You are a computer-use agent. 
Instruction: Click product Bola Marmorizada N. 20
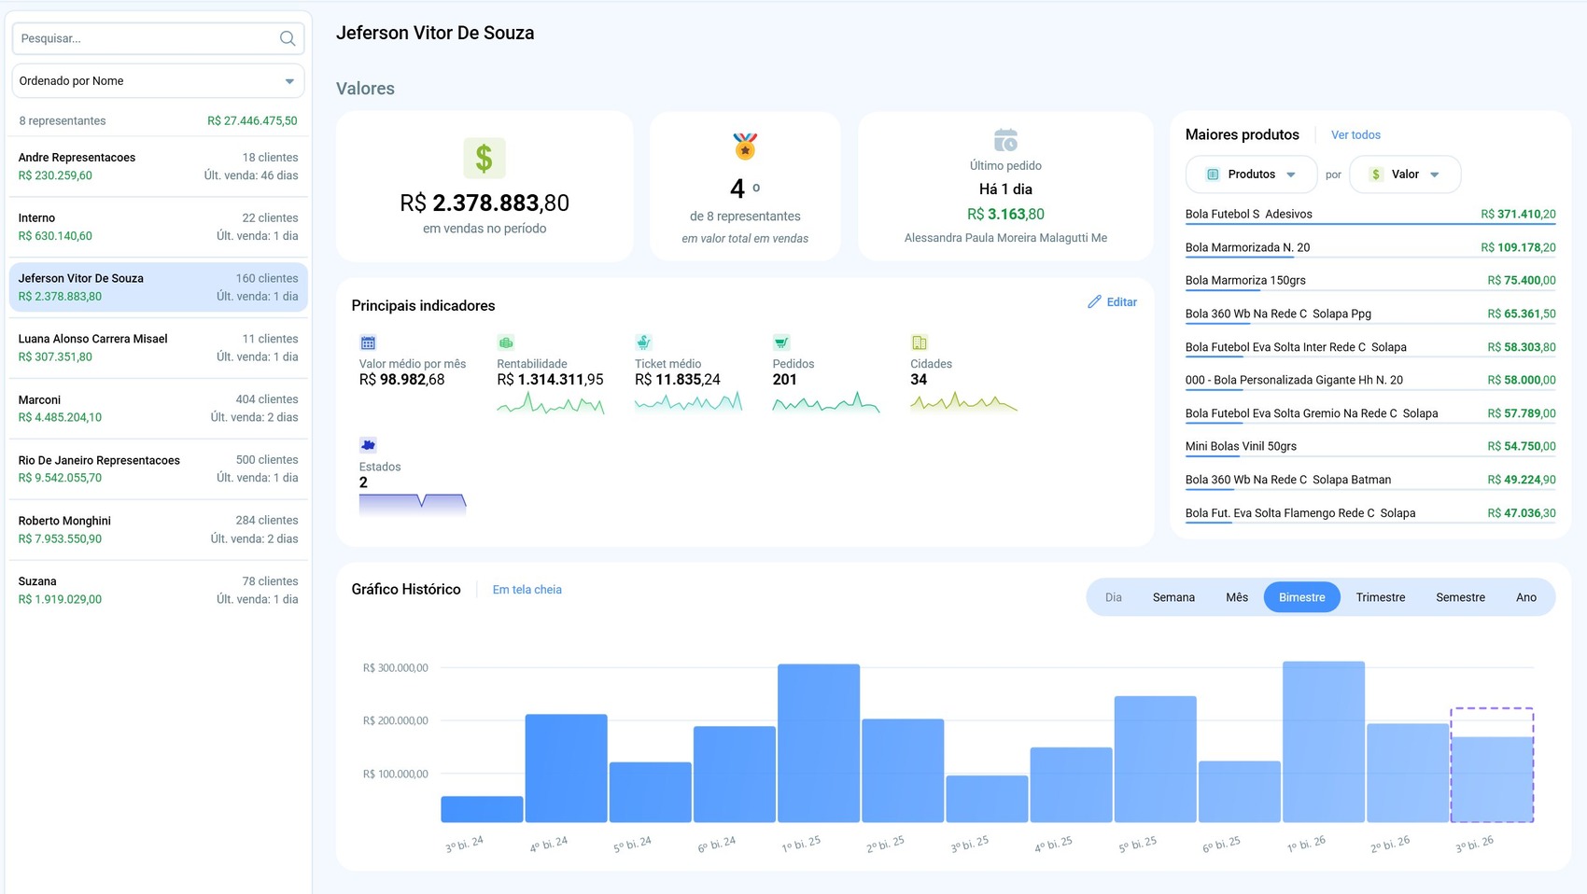coord(1370,248)
